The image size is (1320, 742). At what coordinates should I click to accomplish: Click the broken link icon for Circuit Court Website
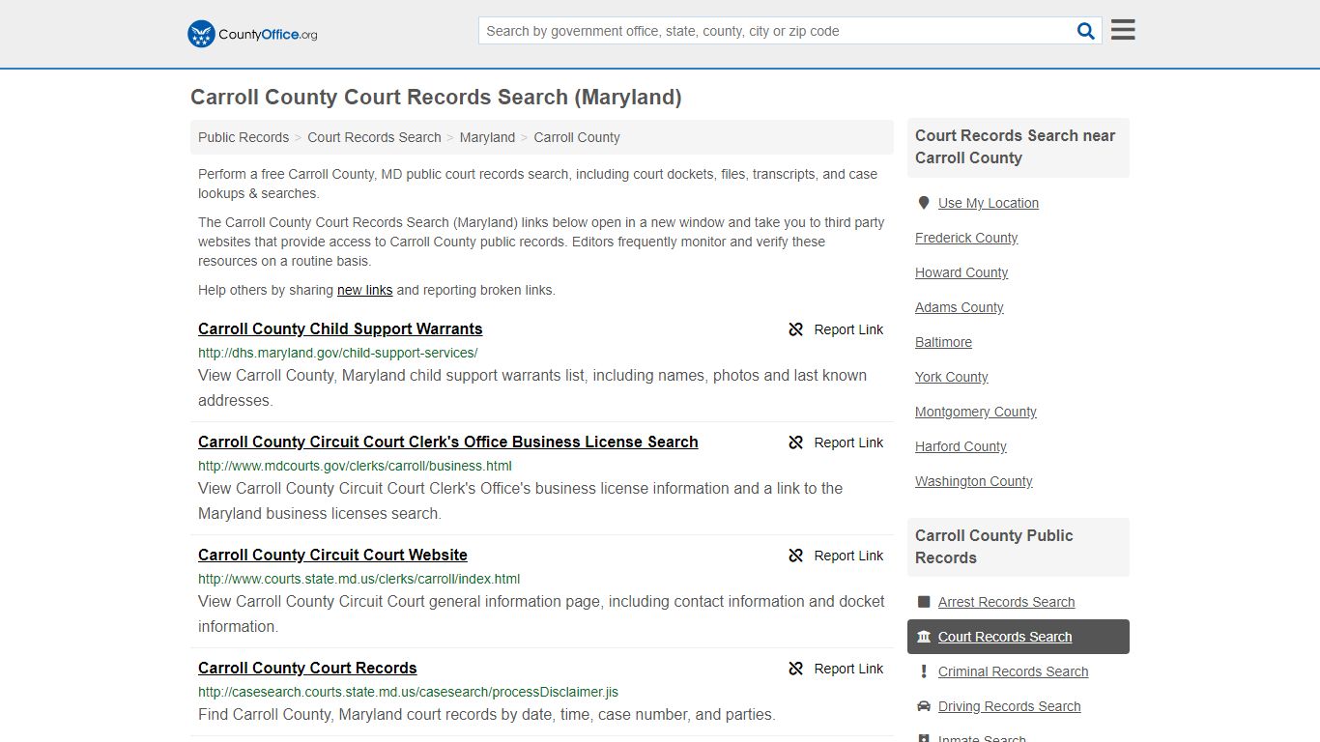tap(796, 556)
